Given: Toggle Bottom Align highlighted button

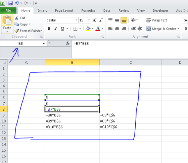Looking at the screenshot, I should pos(124,20).
